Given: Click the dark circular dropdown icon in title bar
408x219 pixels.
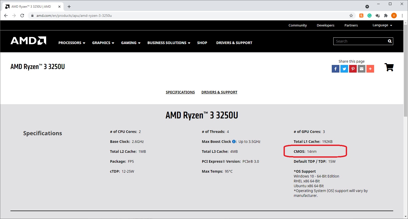Looking at the screenshot, I should (x=367, y=7).
